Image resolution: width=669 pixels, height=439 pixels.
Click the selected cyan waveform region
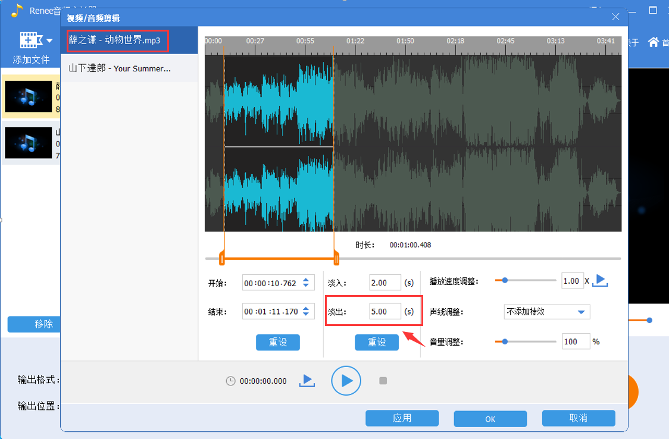click(279, 143)
